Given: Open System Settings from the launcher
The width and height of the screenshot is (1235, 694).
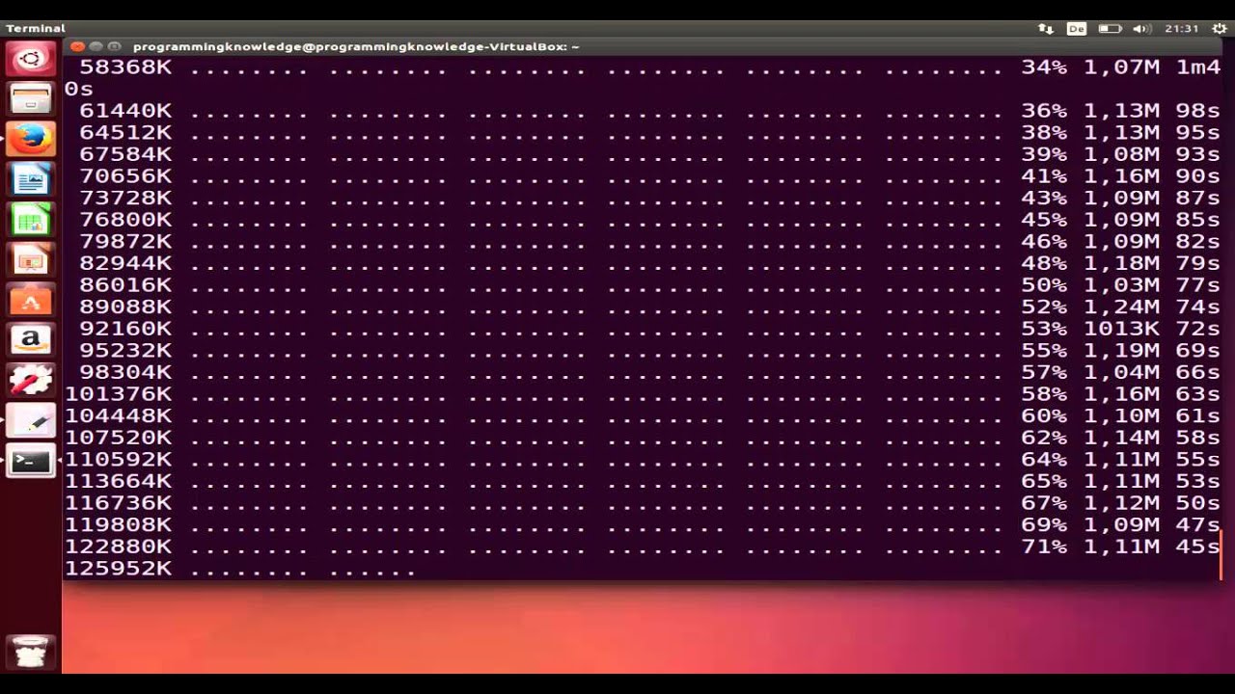Looking at the screenshot, I should [30, 382].
